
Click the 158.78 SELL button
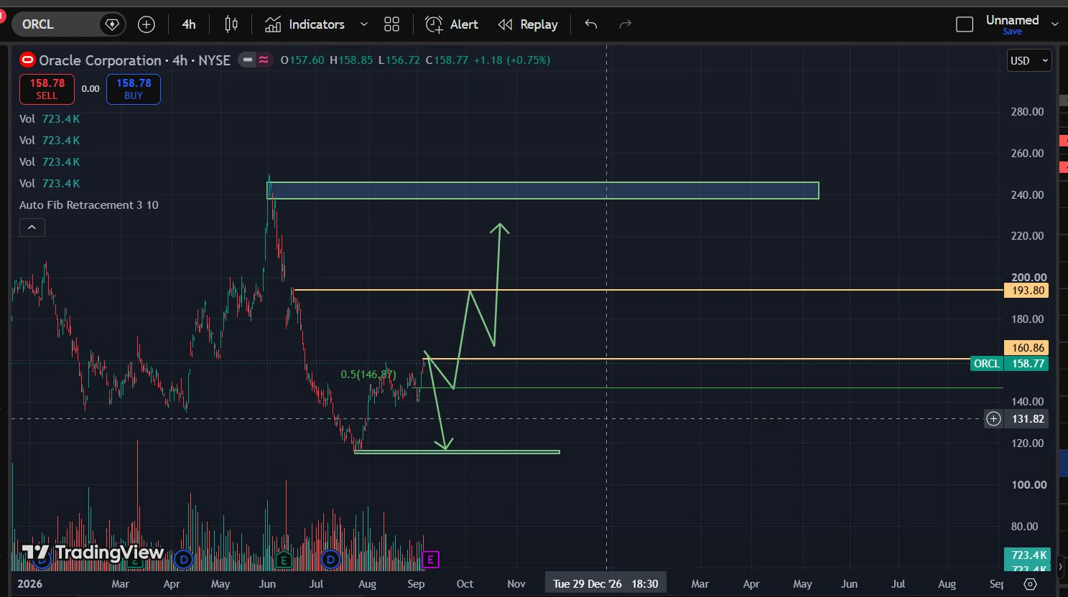click(x=47, y=89)
